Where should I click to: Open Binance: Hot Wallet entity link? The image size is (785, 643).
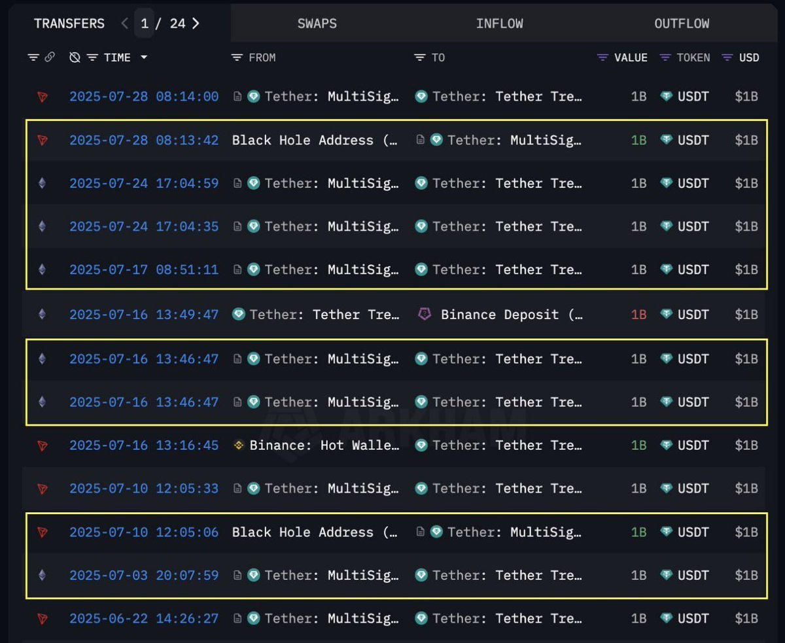pyautogui.click(x=324, y=445)
